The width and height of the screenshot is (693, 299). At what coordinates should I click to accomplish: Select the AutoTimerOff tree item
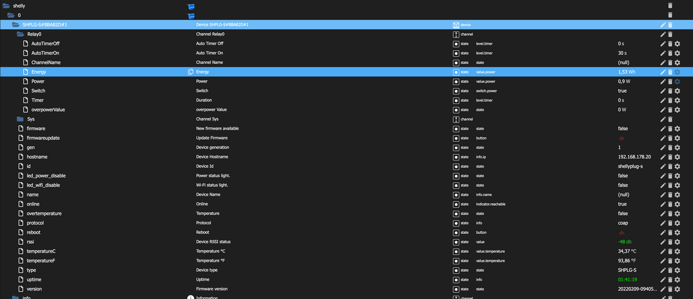tap(45, 44)
